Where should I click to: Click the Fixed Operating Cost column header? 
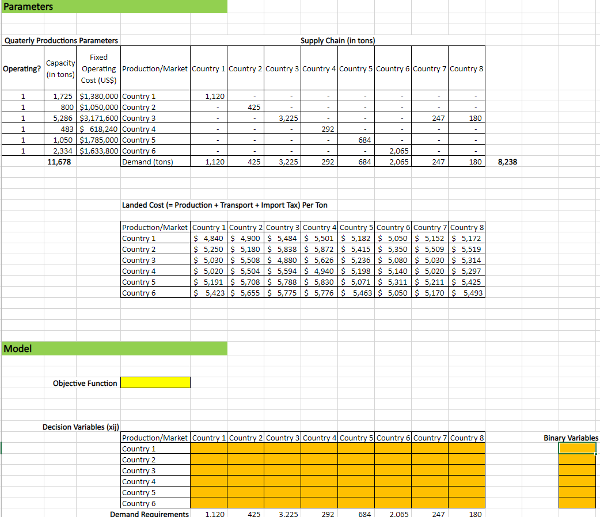(x=99, y=68)
